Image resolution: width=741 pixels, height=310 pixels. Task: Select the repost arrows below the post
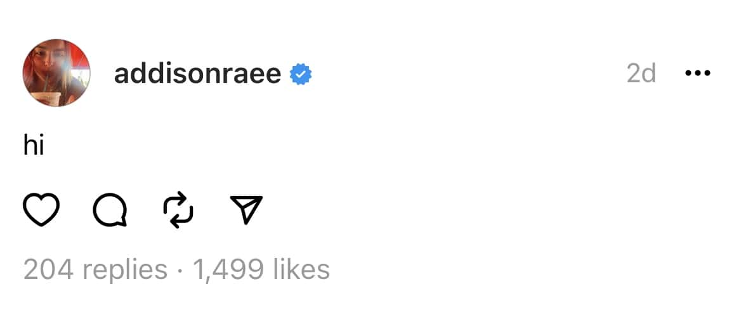178,210
